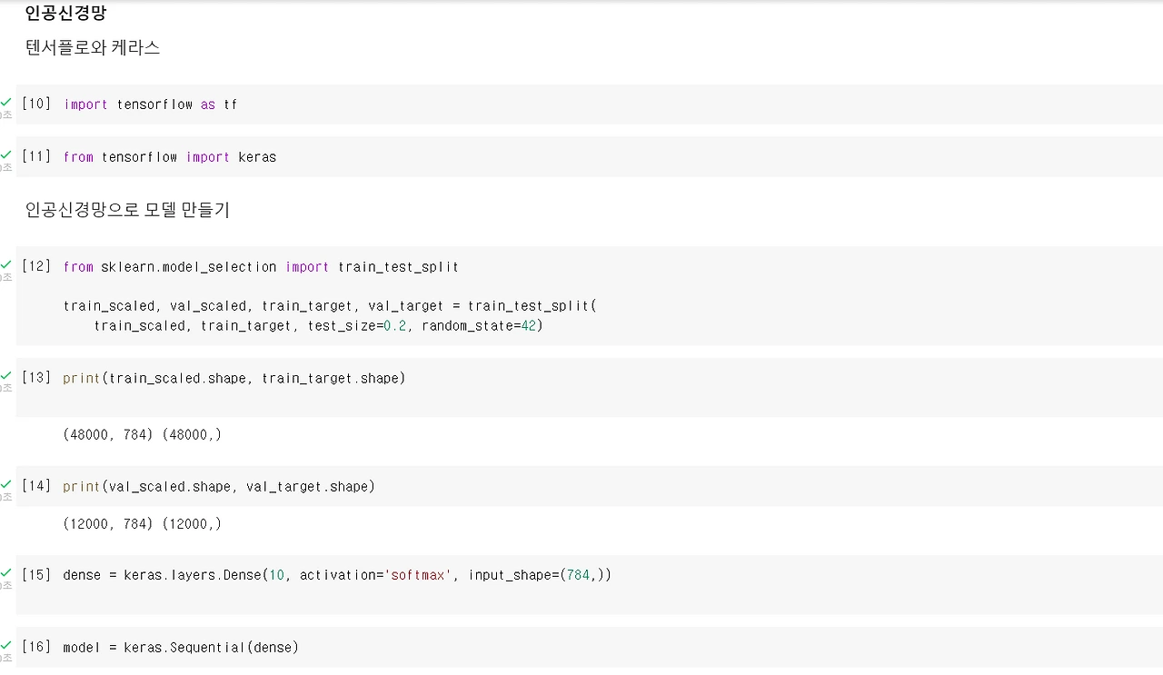
Task: Click into the 'import tensorflow as tf' code
Action: (x=150, y=104)
